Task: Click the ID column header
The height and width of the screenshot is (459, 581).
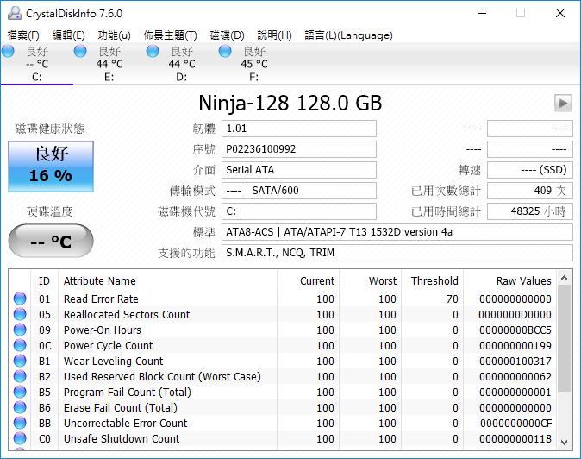Action: point(44,280)
